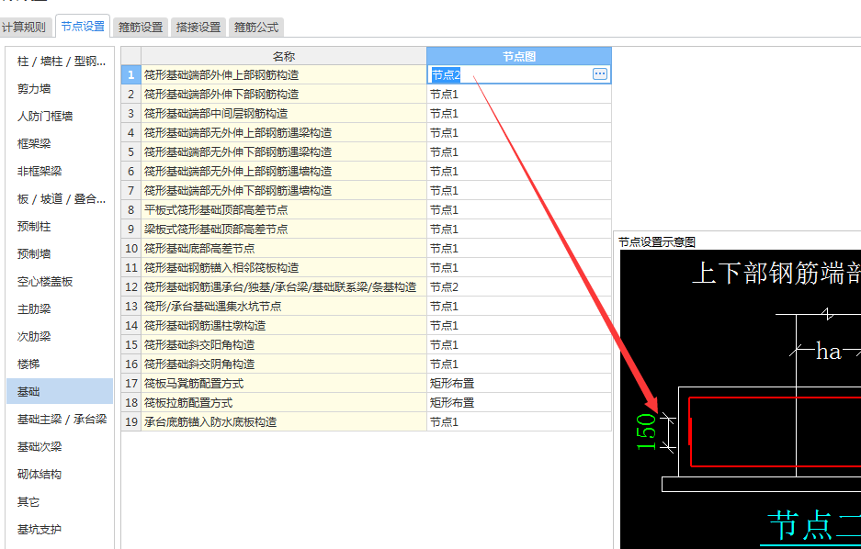The image size is (861, 549).
Task: Select row 11 筏形基础钢筋锚入相邻筏板构造
Action: click(284, 268)
